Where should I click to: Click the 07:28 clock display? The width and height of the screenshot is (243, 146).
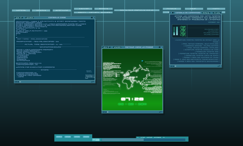tap(132, 99)
